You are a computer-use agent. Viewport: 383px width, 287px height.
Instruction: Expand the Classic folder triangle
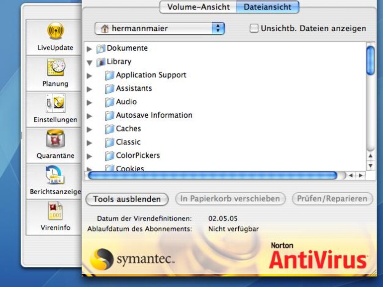[90, 143]
